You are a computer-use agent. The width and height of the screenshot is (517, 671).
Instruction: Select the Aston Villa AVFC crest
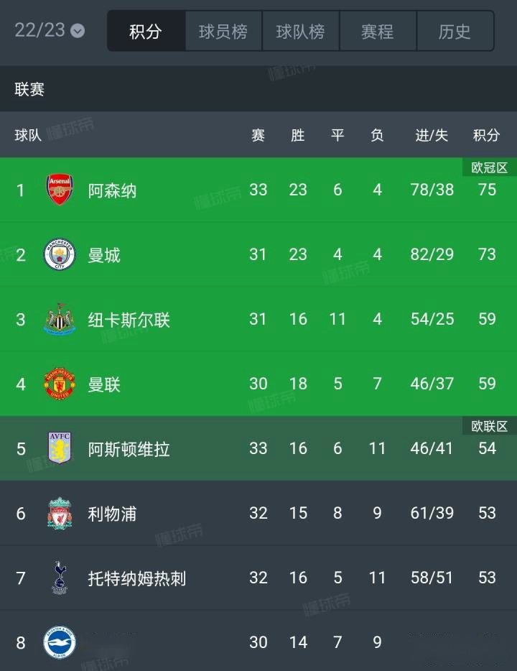[x=60, y=448]
